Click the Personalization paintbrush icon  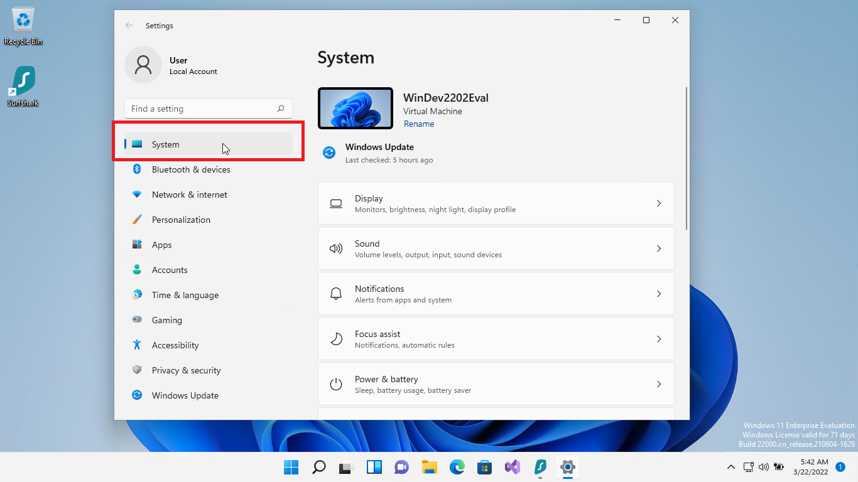click(x=137, y=220)
